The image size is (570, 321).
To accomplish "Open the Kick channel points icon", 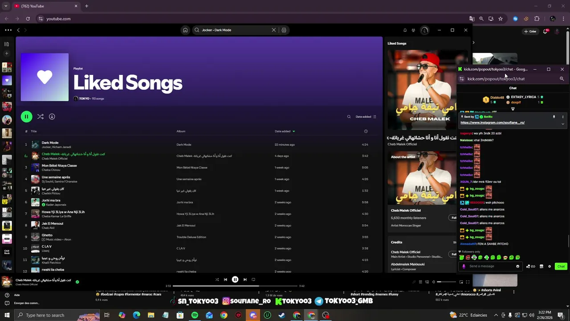I will point(530,266).
